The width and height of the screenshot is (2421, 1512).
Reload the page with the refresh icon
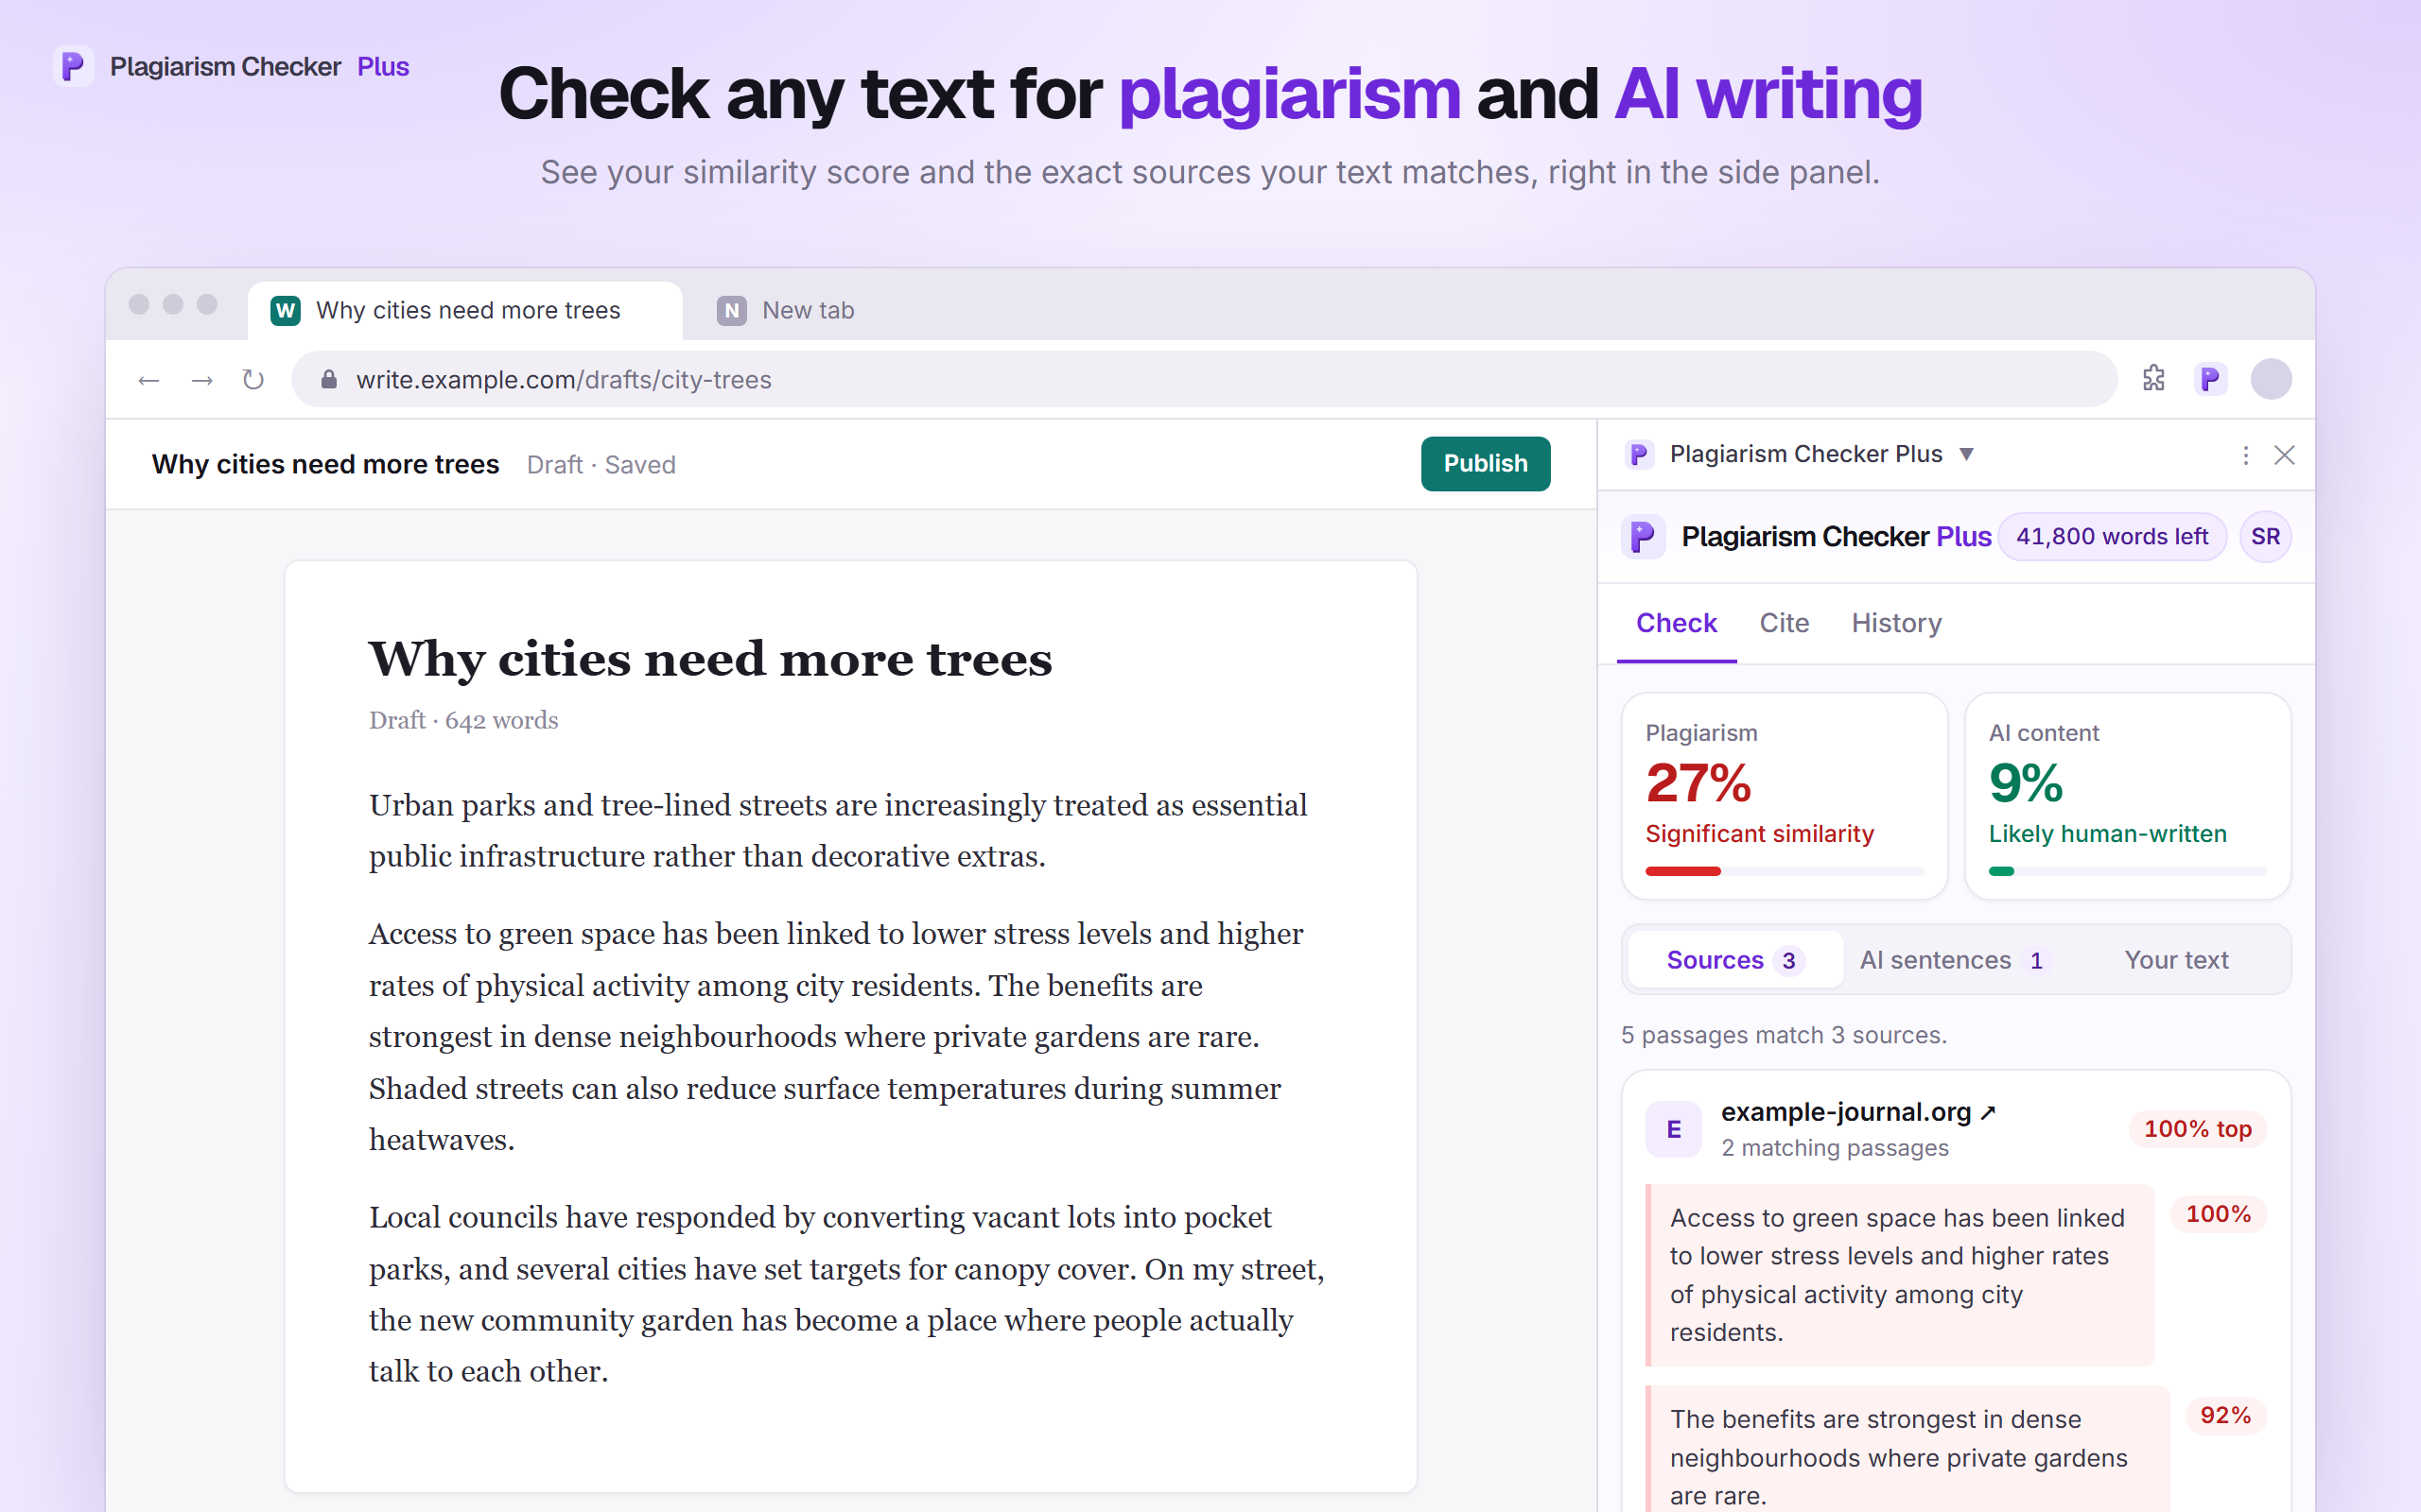253,380
